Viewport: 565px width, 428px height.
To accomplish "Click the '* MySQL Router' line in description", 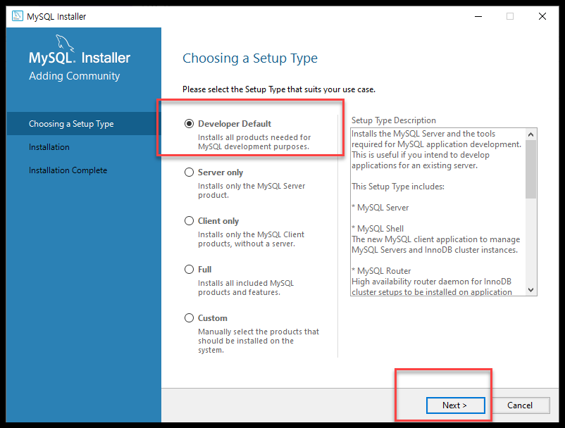I will [x=381, y=271].
